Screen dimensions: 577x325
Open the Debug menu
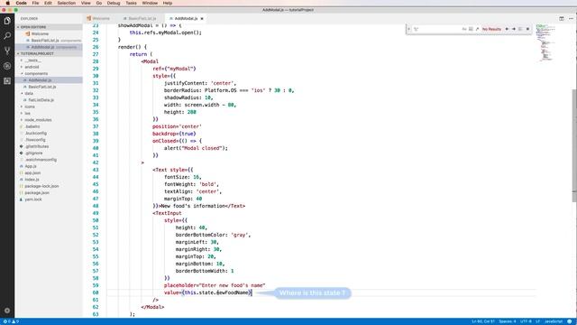click(x=114, y=3)
